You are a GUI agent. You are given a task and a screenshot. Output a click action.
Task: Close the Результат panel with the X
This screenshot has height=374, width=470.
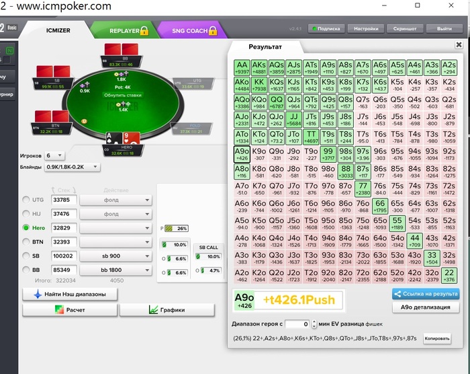(459, 45)
